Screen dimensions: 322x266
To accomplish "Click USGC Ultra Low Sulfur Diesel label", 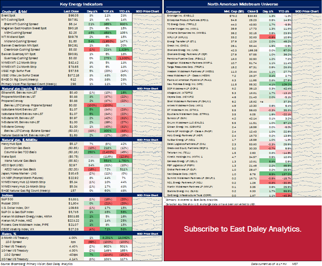I will pos(20,75).
